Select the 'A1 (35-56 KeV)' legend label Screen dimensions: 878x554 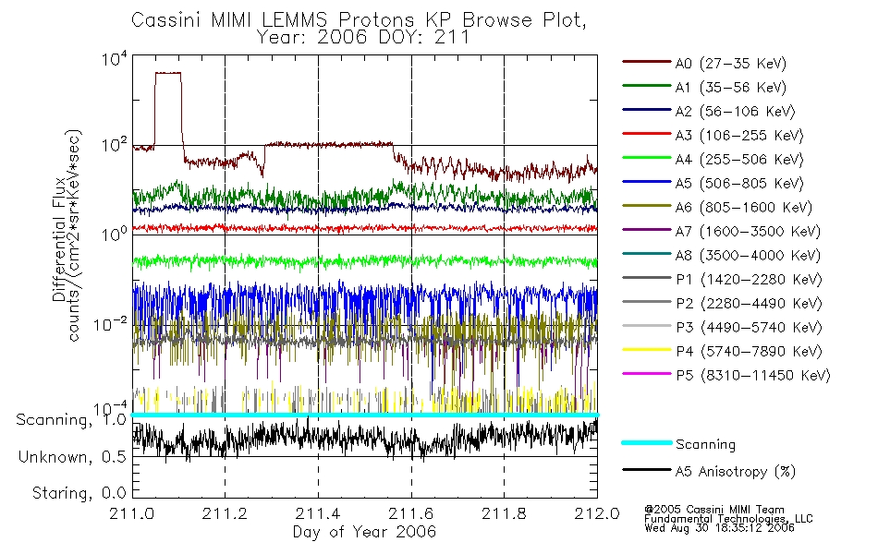pyautogui.click(x=731, y=88)
